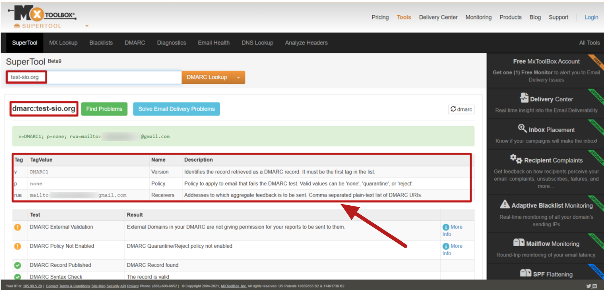604x290 pixels.
Task: Click the refresh icon in dmarc button
Action: (453, 109)
